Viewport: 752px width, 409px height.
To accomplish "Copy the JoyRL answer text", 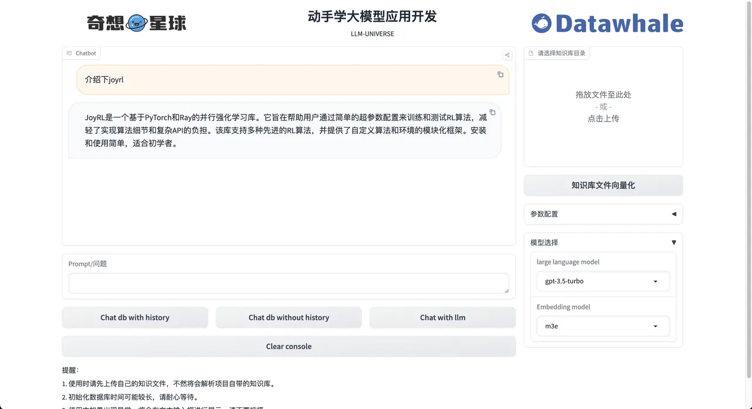I will [x=492, y=112].
